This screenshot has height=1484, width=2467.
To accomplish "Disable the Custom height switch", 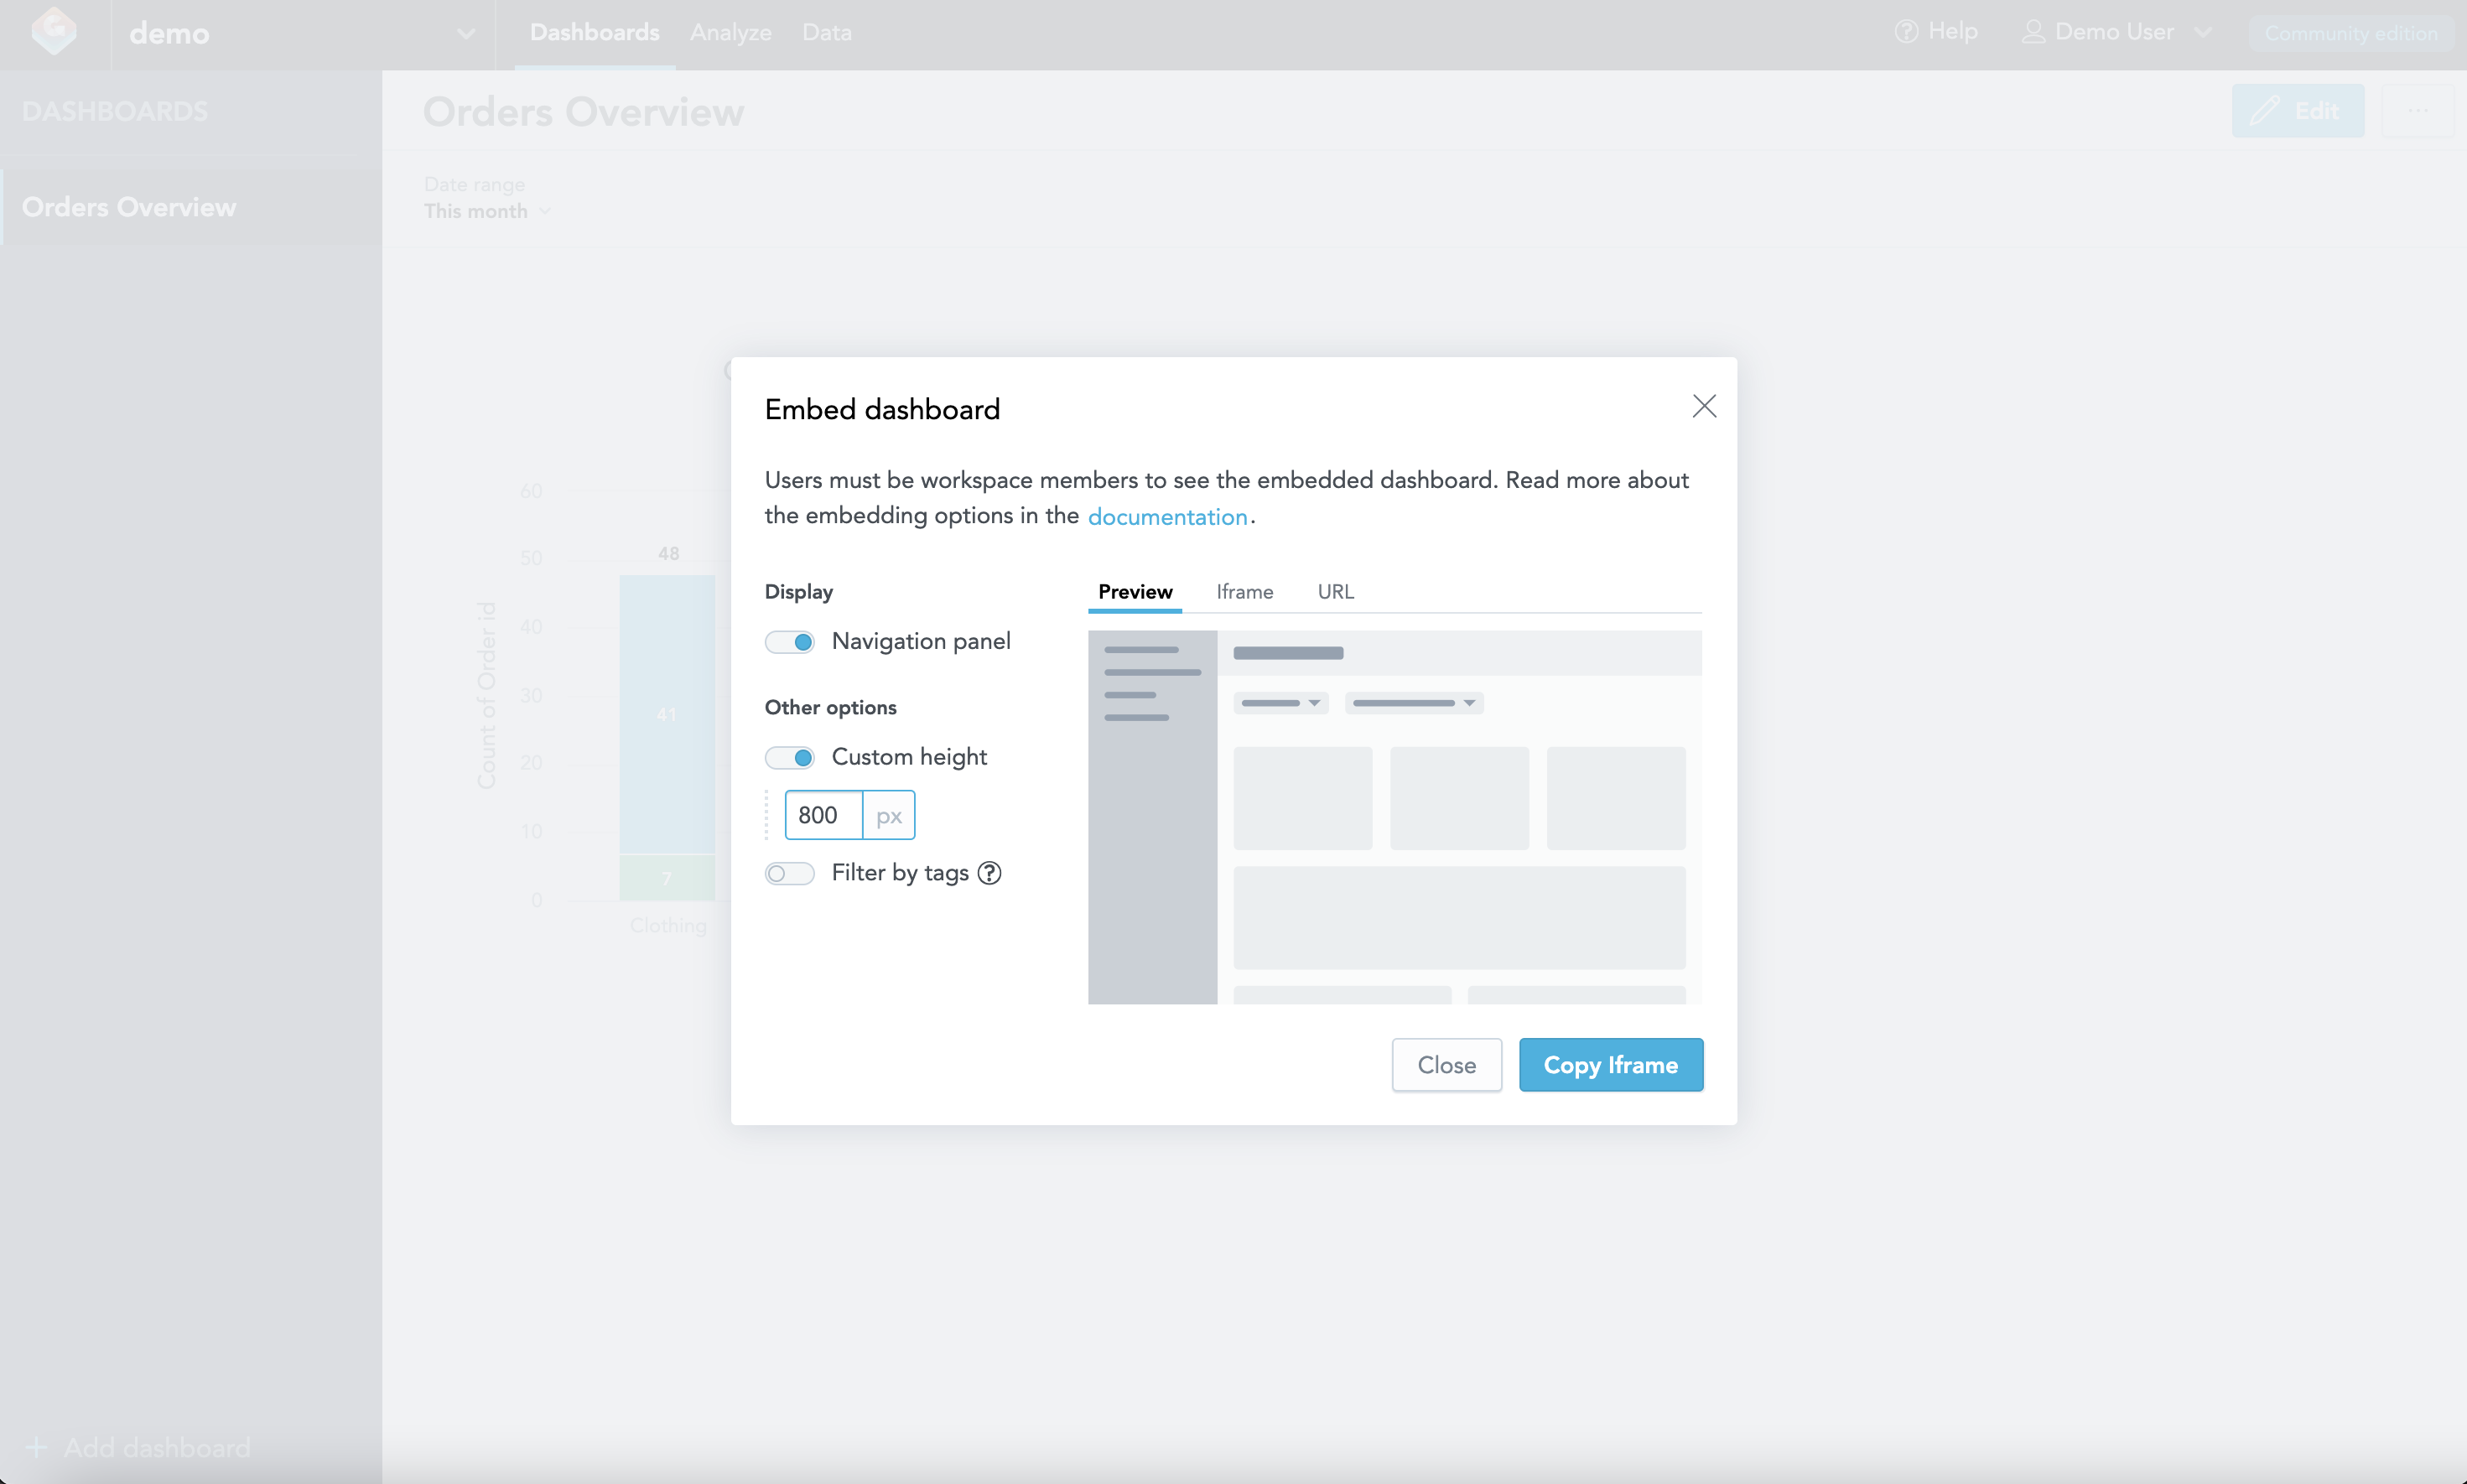I will coord(789,758).
